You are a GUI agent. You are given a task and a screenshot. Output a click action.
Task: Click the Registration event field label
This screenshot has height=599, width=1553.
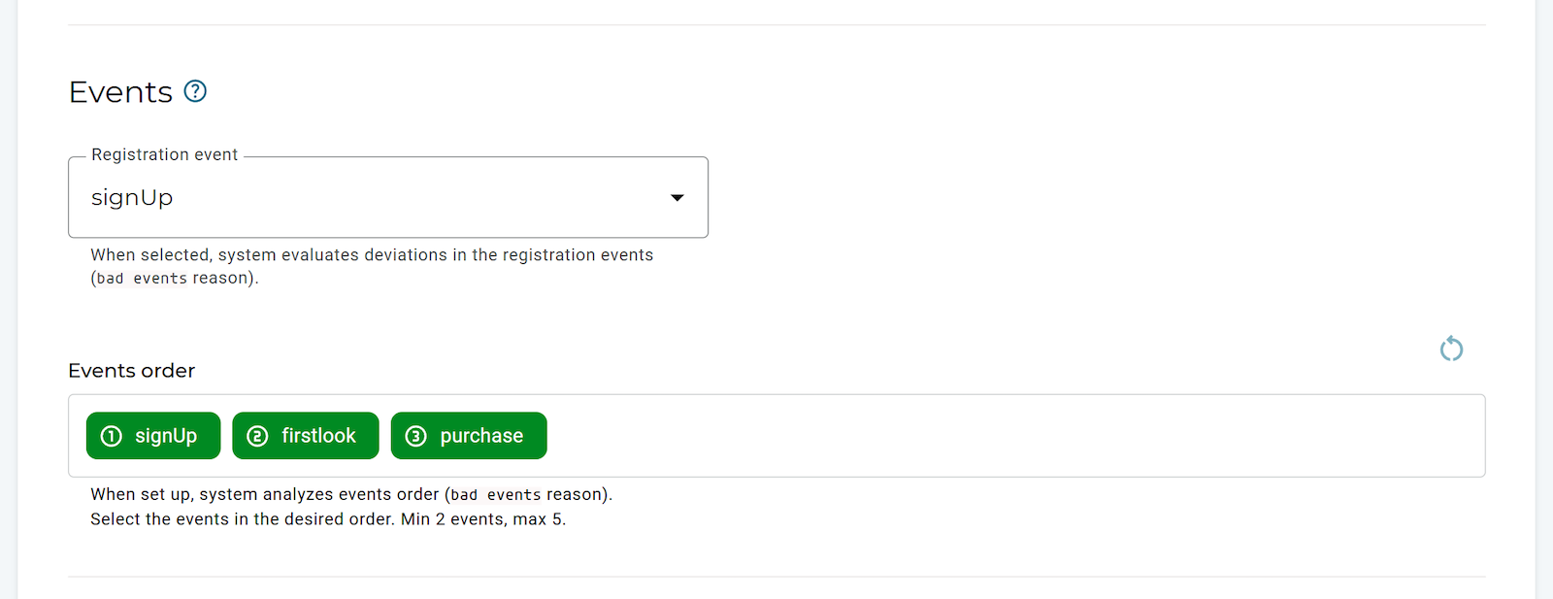pyautogui.click(x=164, y=155)
